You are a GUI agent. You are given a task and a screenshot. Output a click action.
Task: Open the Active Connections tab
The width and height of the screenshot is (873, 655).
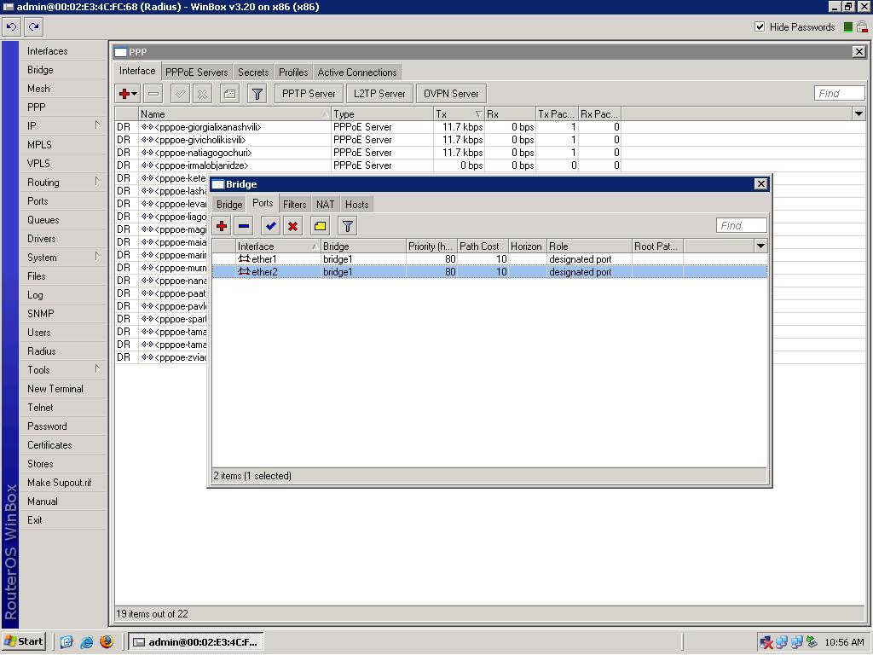coord(357,72)
